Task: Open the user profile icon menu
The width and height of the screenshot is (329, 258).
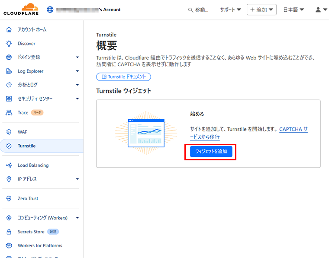Action: click(321, 10)
